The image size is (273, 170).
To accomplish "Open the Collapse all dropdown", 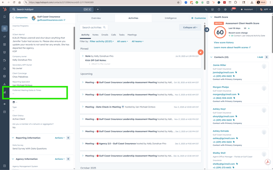I will [x=190, y=27].
